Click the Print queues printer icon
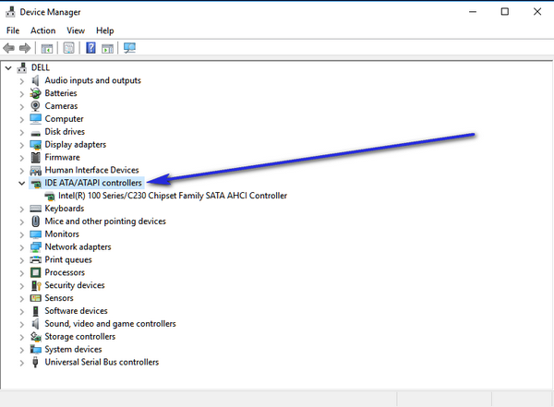This screenshot has width=554, height=407. tap(35, 259)
